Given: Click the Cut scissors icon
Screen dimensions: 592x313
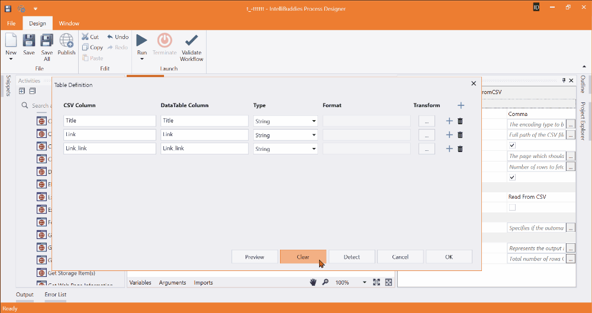Looking at the screenshot, I should (x=85, y=37).
